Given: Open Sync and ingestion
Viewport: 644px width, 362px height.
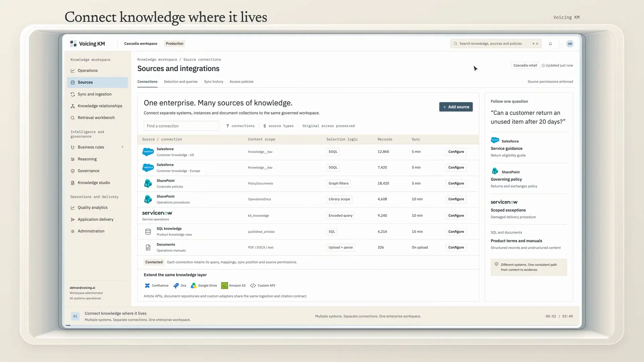Looking at the screenshot, I should click(x=97, y=94).
